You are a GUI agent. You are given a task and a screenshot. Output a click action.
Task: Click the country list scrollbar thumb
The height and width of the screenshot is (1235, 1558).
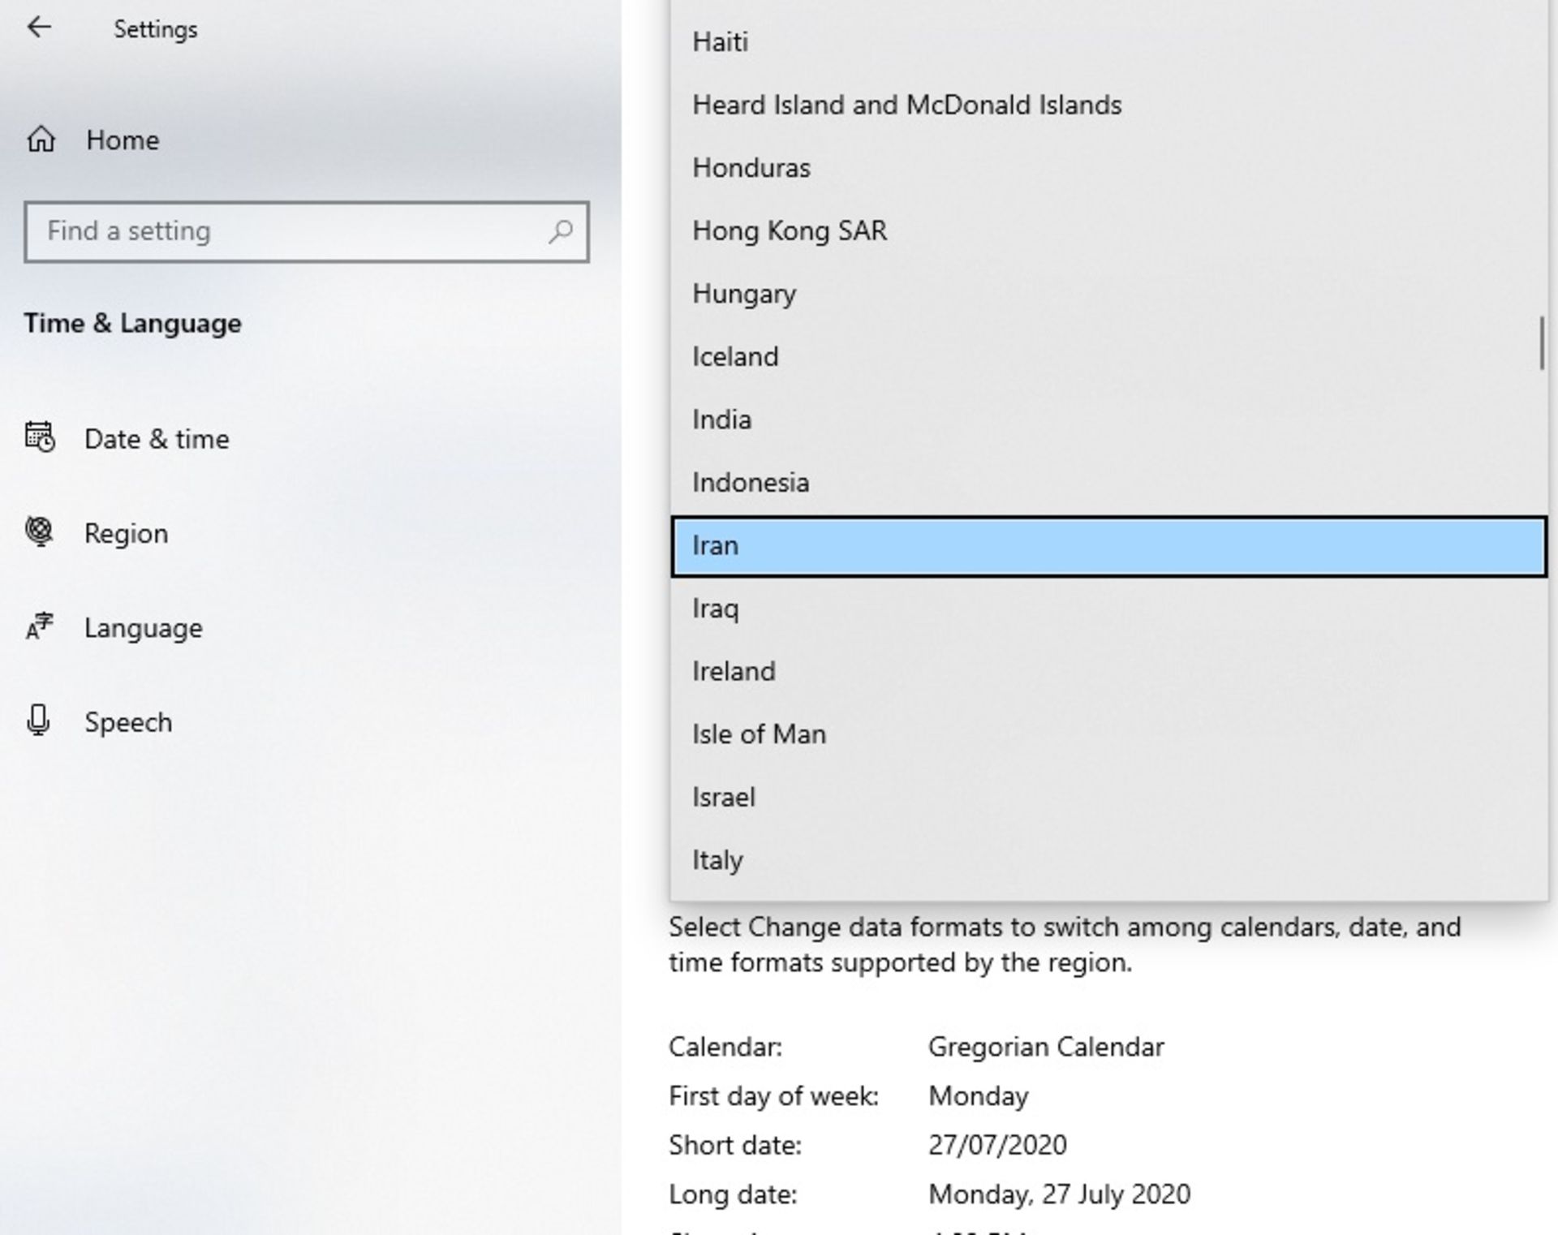pos(1541,343)
